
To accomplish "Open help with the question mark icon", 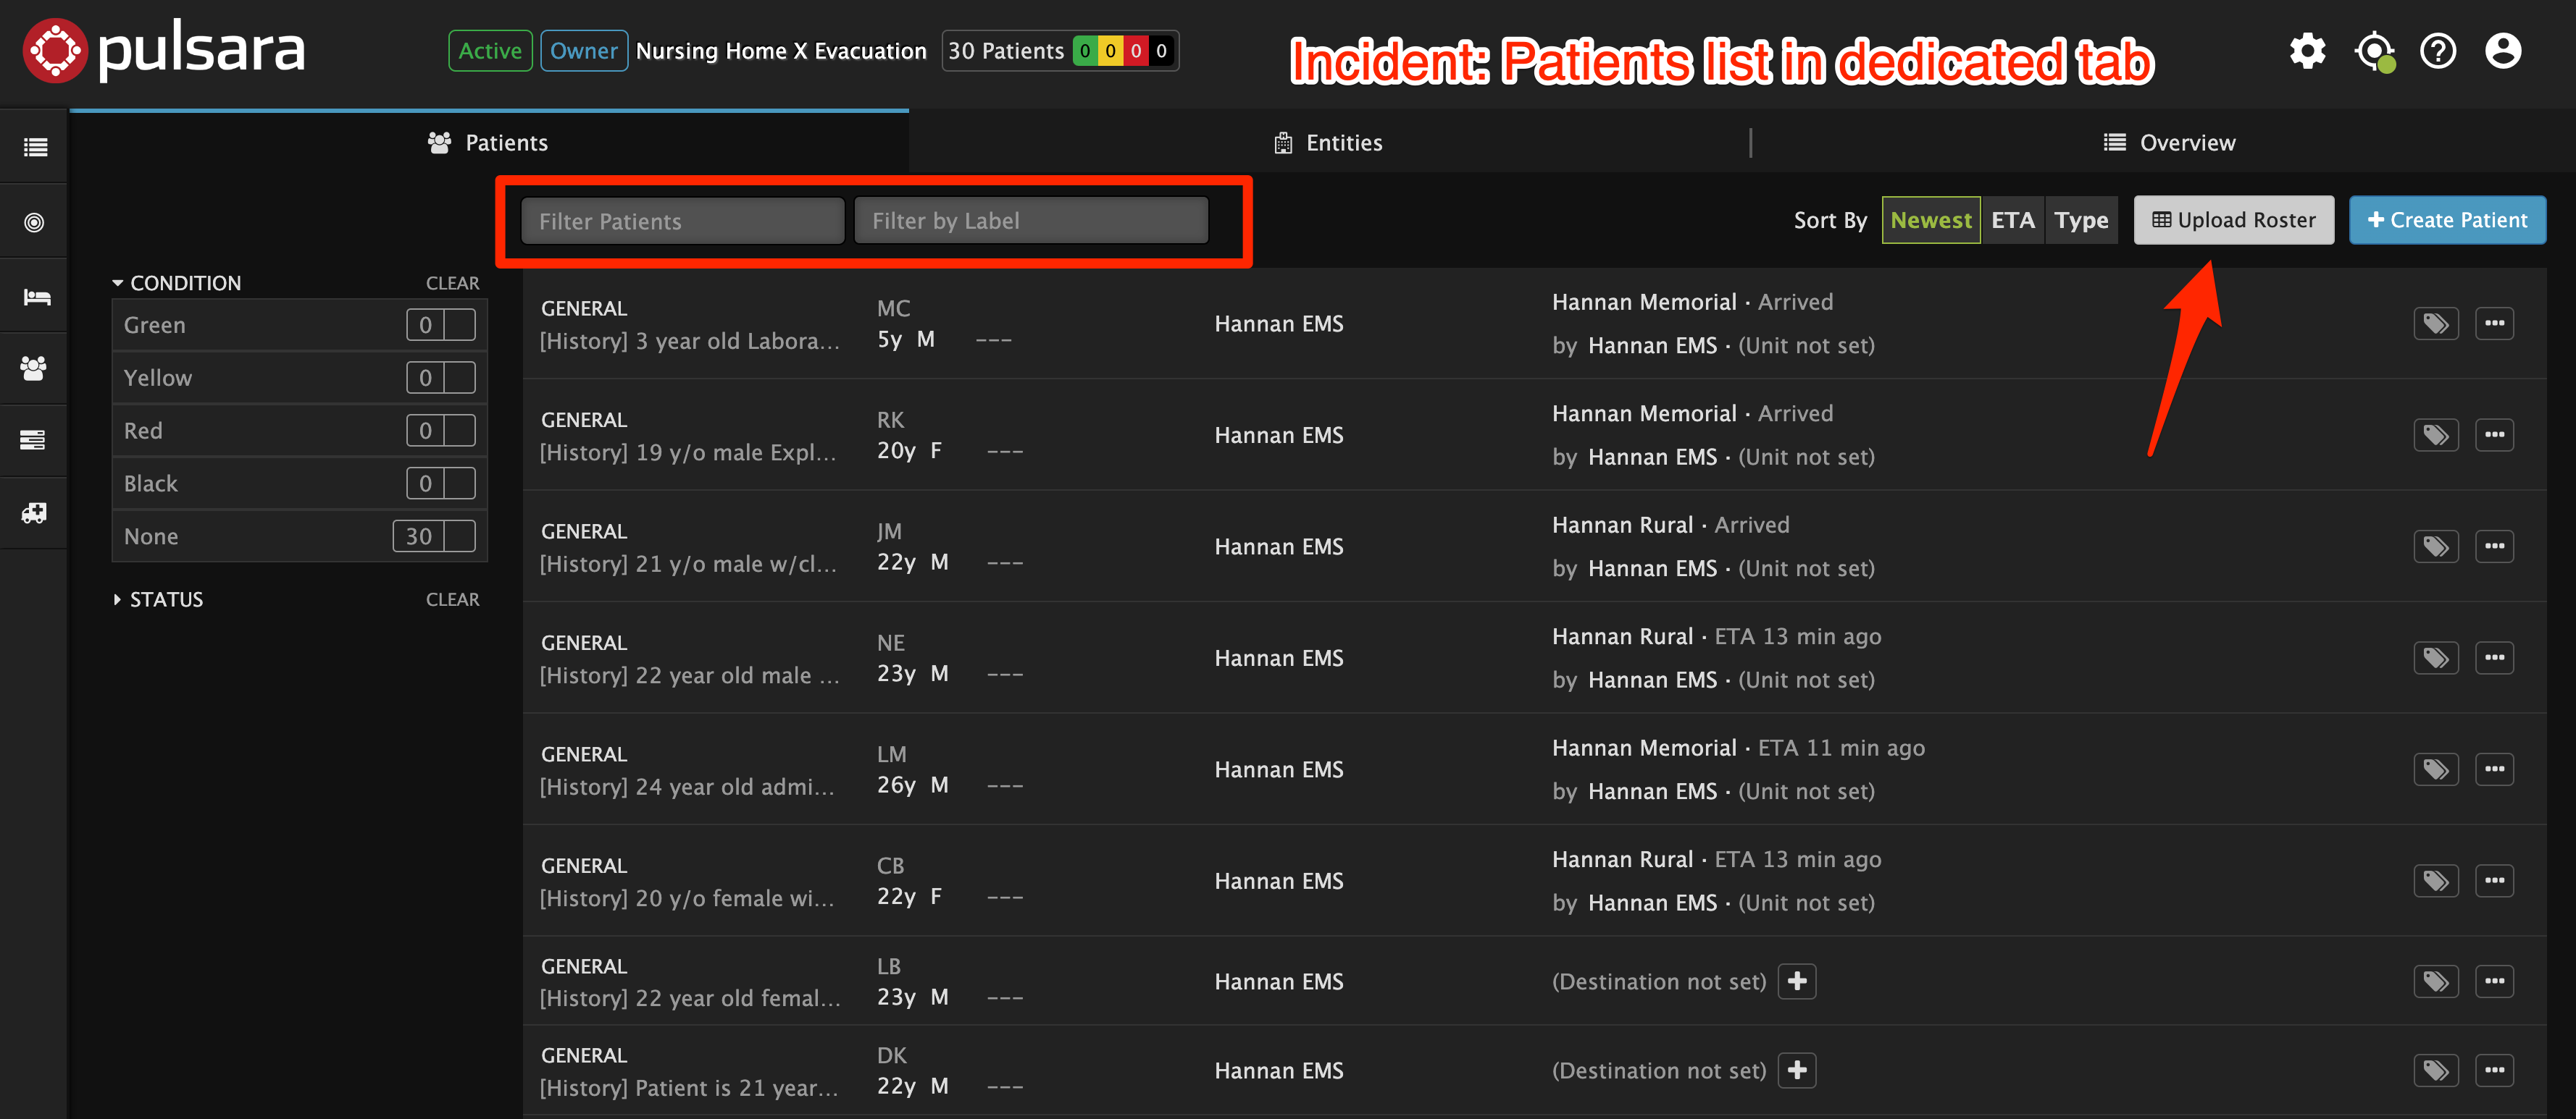I will click(x=2438, y=50).
